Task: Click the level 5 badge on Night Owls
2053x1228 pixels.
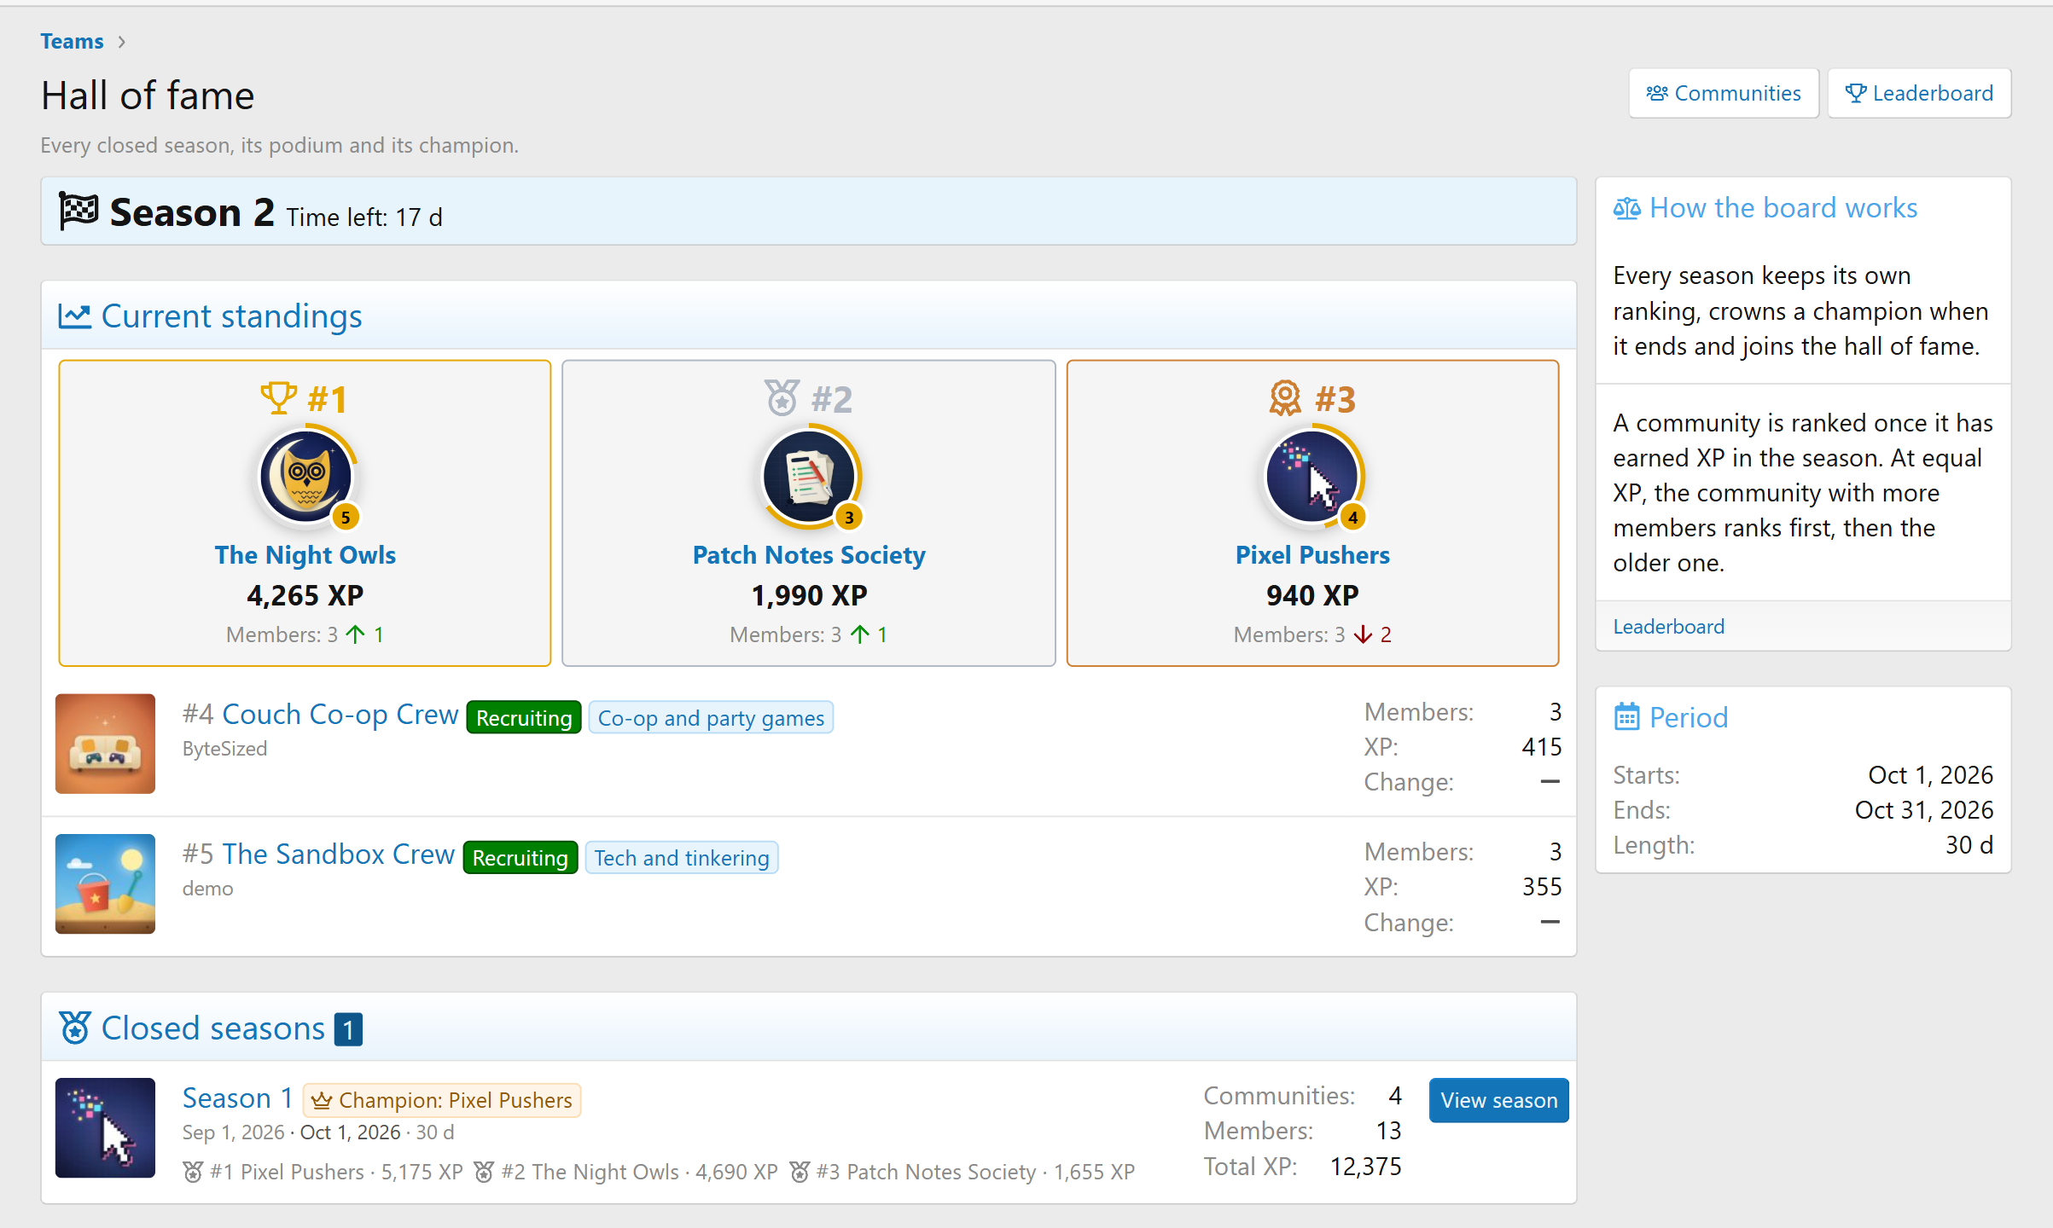Action: pos(345,517)
